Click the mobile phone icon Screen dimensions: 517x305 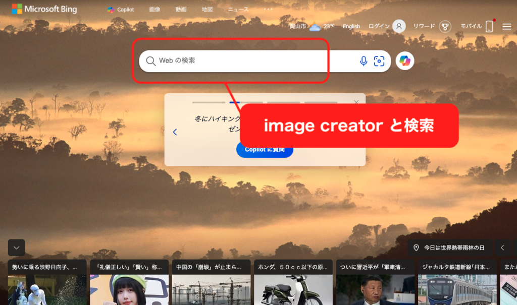point(489,27)
